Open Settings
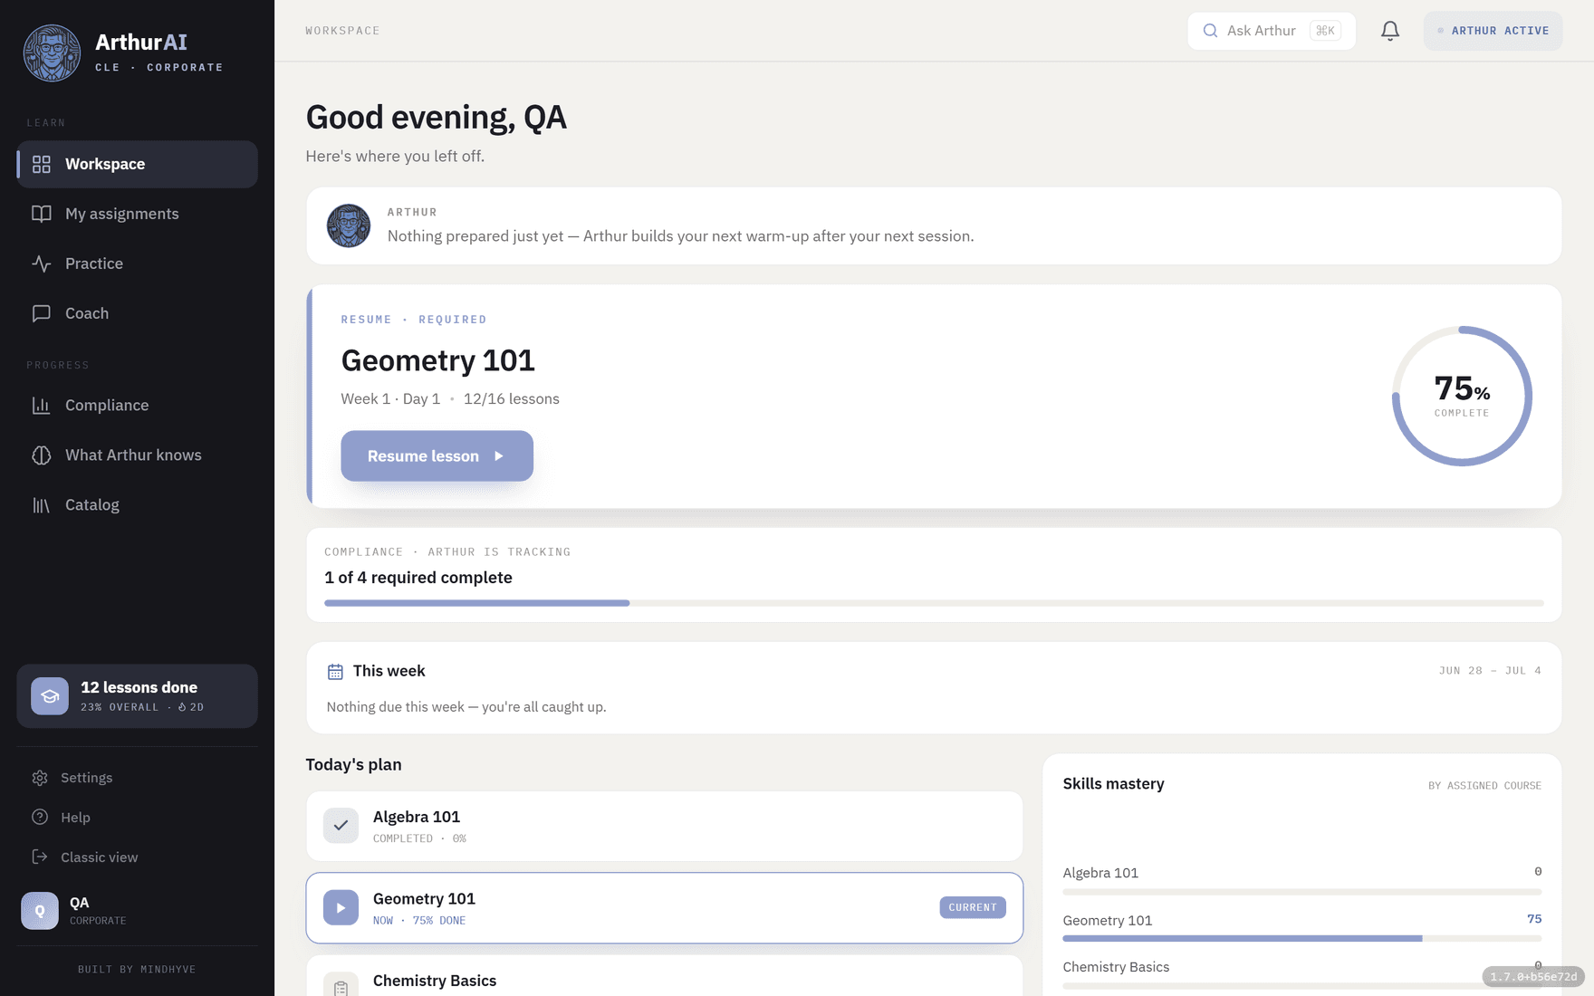 point(137,778)
